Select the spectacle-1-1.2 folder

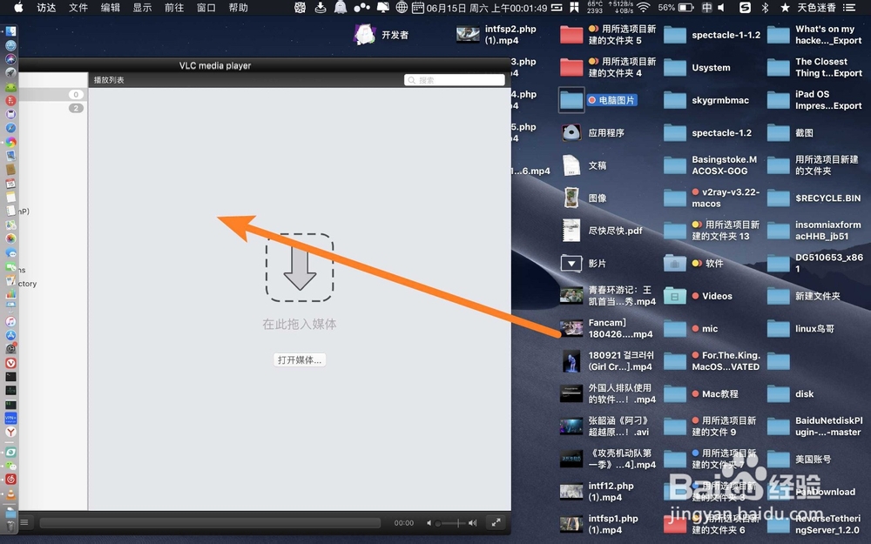click(x=712, y=35)
